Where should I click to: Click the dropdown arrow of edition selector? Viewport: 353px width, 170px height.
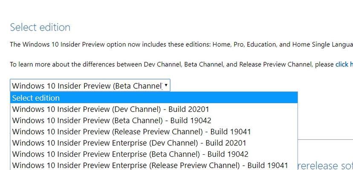[166, 85]
